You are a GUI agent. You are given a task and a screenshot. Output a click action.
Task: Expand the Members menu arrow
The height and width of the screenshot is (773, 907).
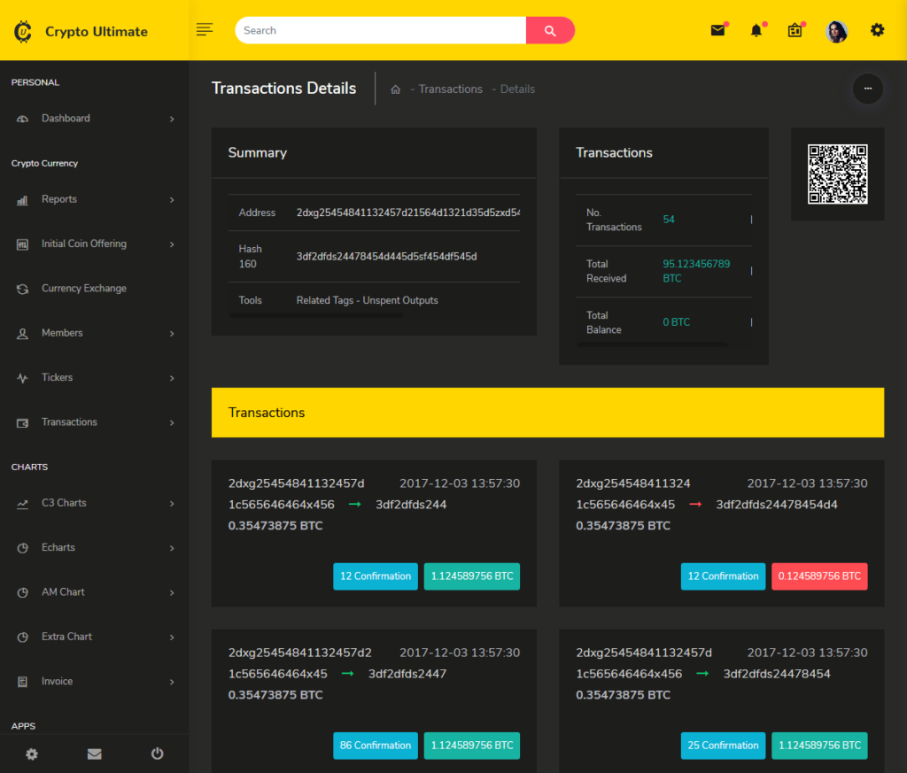pos(174,333)
